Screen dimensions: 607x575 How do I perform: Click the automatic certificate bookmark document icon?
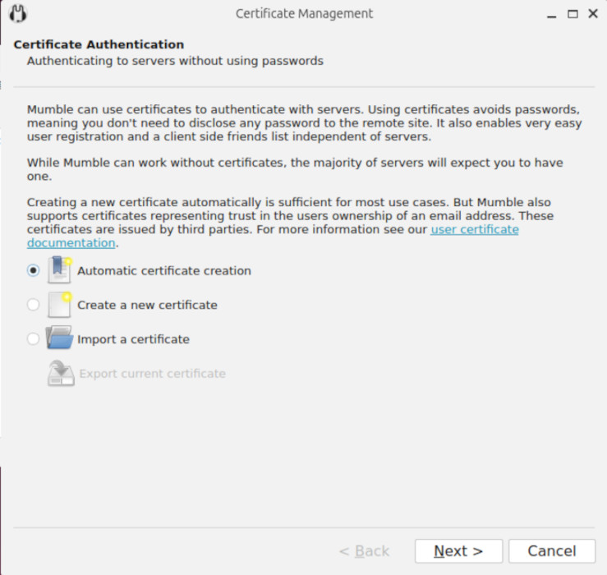pyautogui.click(x=59, y=270)
